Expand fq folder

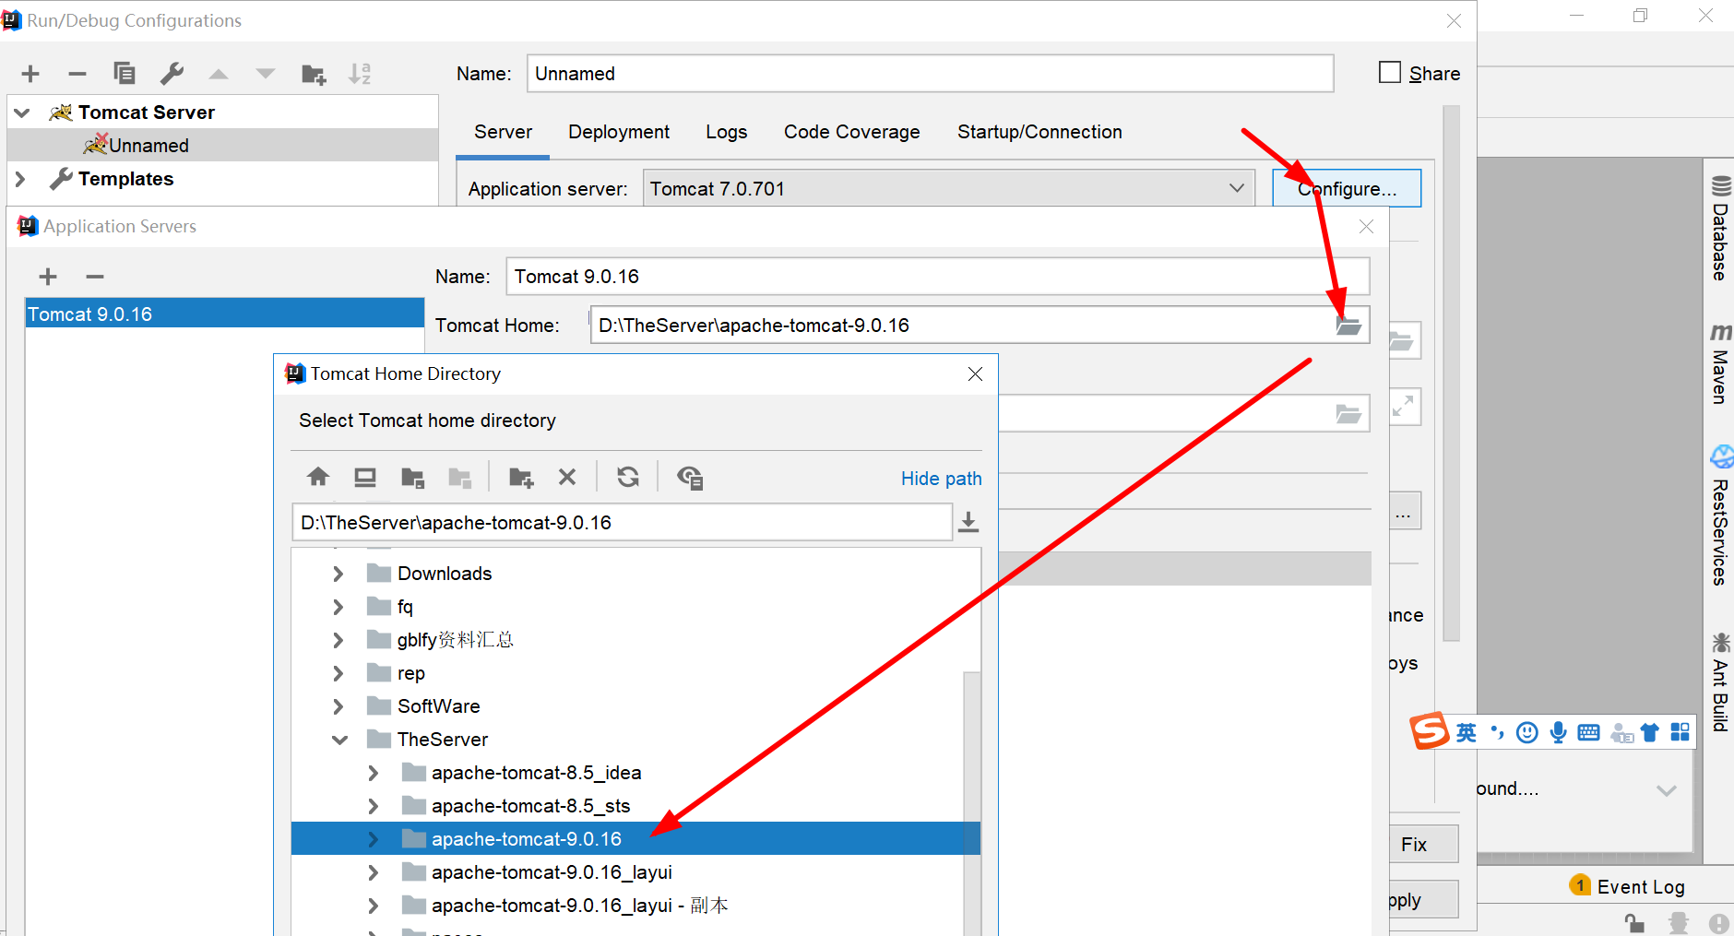click(x=338, y=607)
